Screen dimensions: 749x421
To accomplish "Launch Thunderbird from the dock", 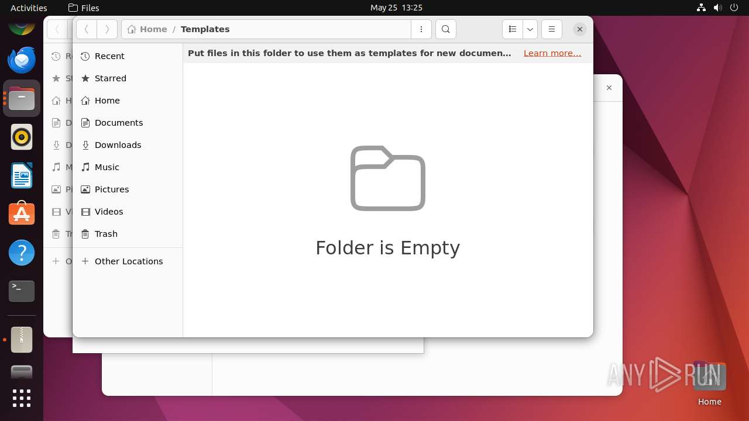I will point(22,60).
